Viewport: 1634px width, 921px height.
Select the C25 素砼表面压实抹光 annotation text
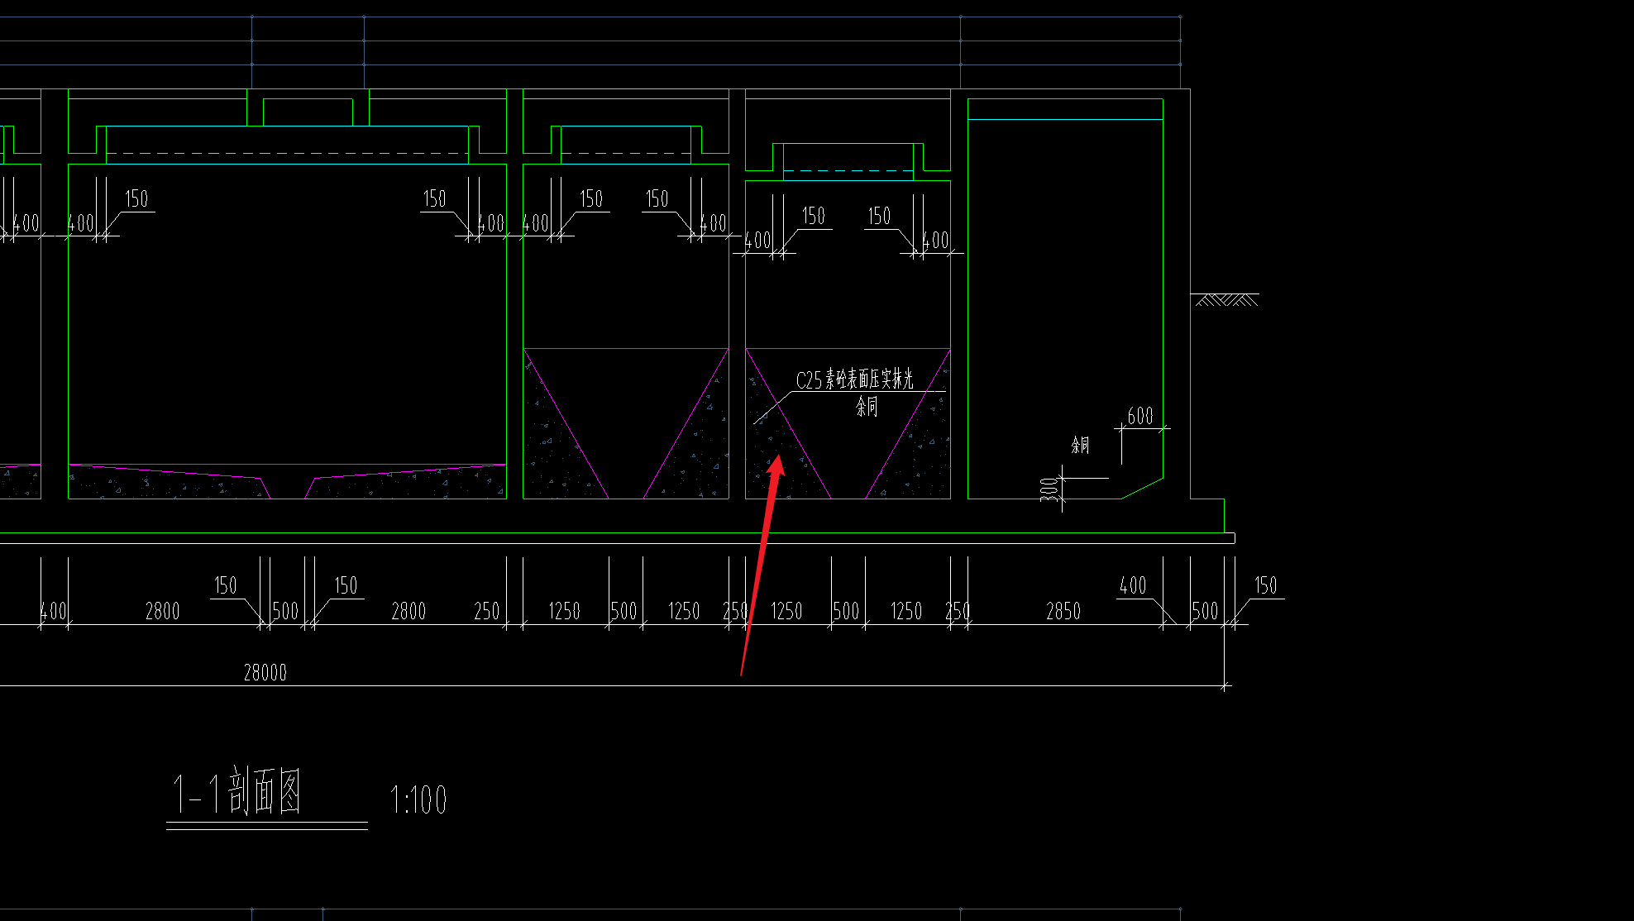(854, 380)
